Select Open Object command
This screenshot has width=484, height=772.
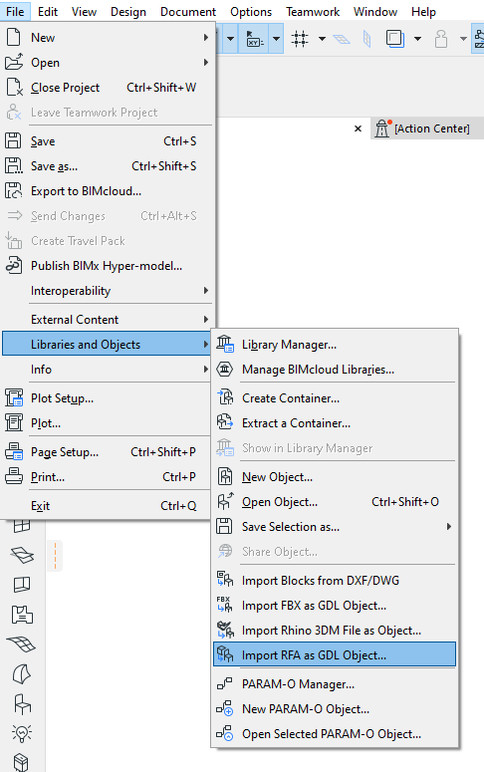tap(335, 502)
